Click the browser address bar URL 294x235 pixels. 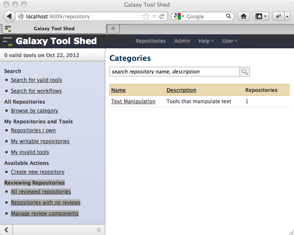point(58,16)
